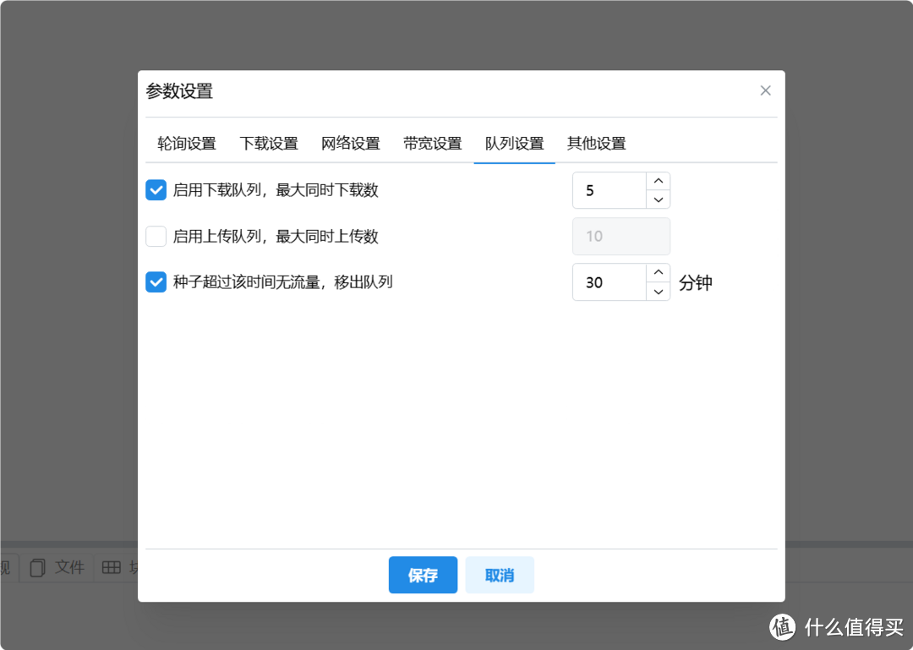Increase the 30-minute timeout value
913x650 pixels.
tap(658, 272)
